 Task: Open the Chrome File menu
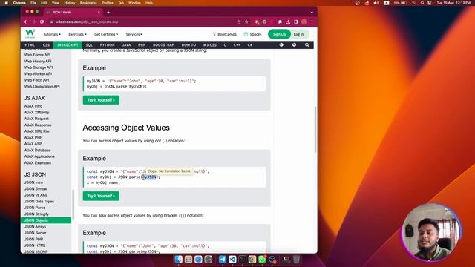point(33,3)
